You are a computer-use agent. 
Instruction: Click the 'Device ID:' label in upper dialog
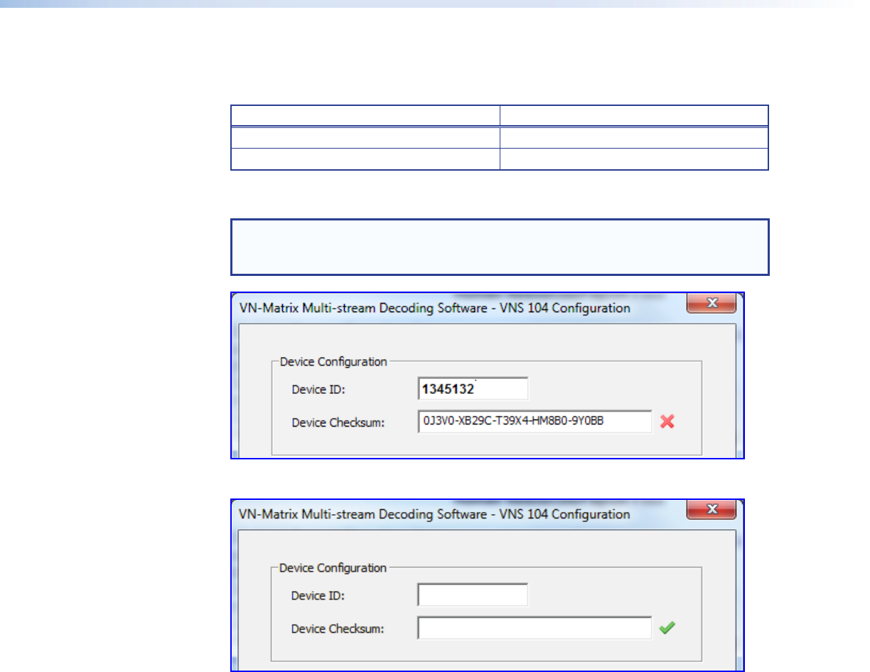[318, 389]
